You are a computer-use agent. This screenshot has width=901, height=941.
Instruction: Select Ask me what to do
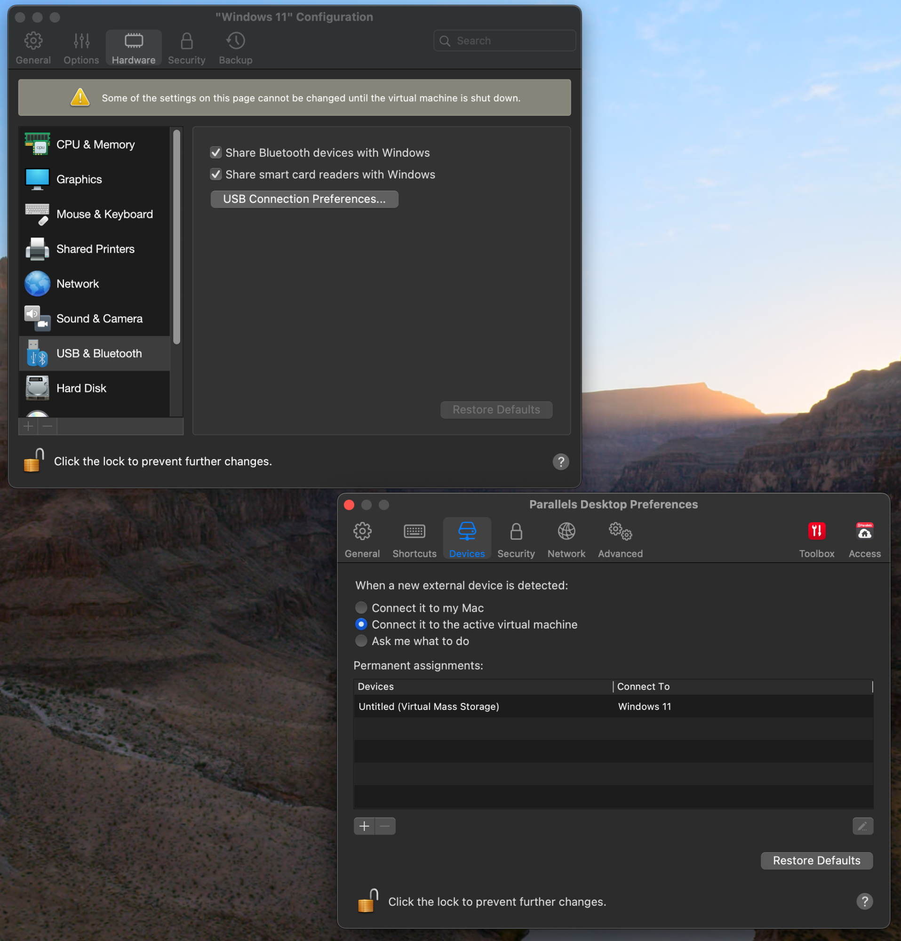[x=361, y=641]
